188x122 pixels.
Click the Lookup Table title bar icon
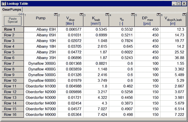(x=4, y=4)
